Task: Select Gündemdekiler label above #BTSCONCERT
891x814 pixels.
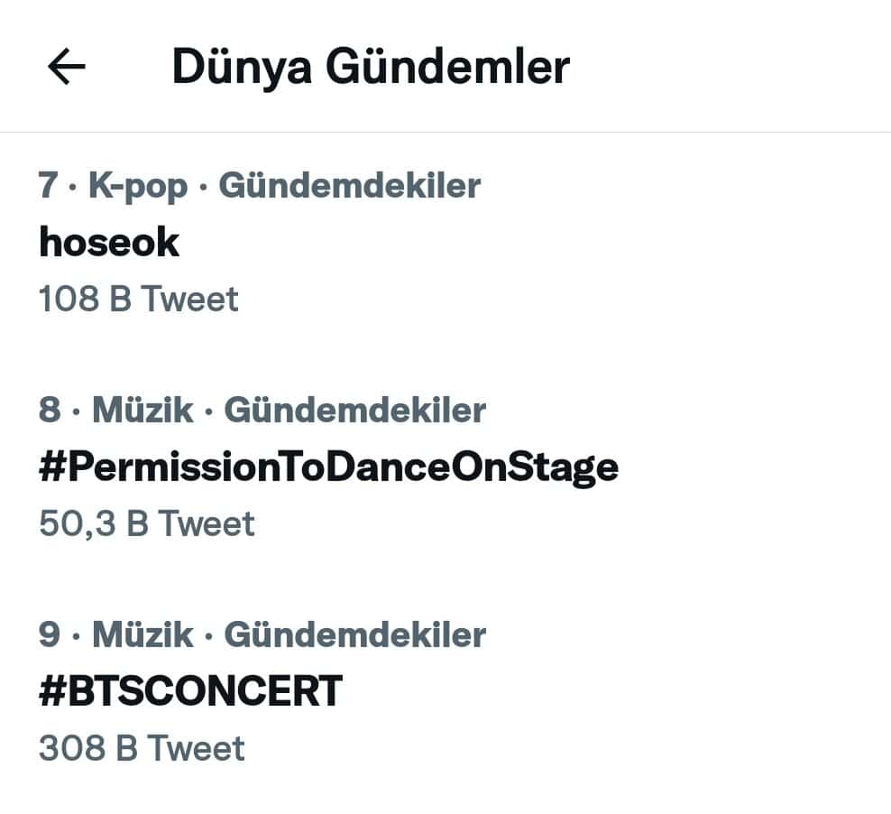Action: coord(354,634)
